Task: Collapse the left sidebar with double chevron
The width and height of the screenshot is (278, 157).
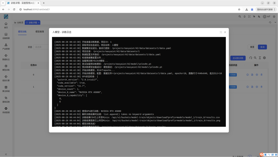Action: coord(6,154)
